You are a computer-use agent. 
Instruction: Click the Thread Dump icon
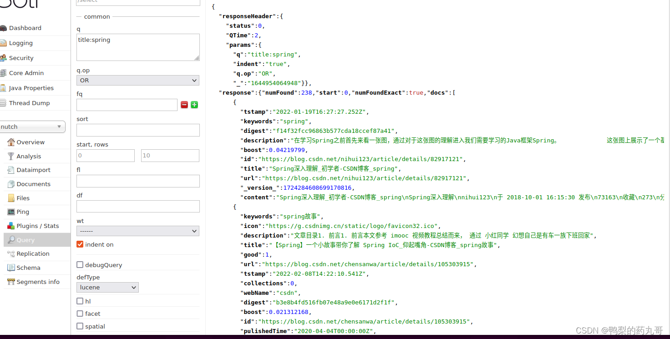coord(3,103)
